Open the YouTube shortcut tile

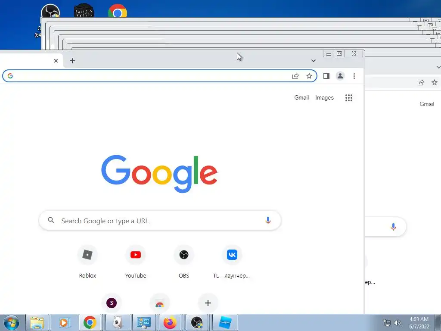coord(136,262)
